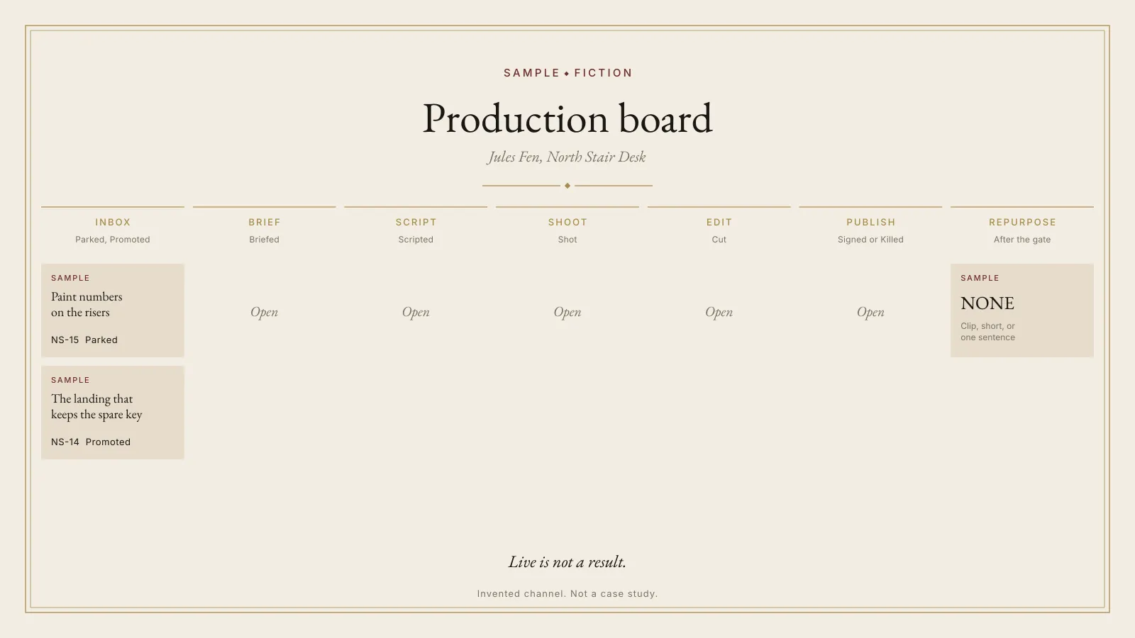The width and height of the screenshot is (1135, 638).
Task: Click the SCRIPT column header
Action: point(416,222)
